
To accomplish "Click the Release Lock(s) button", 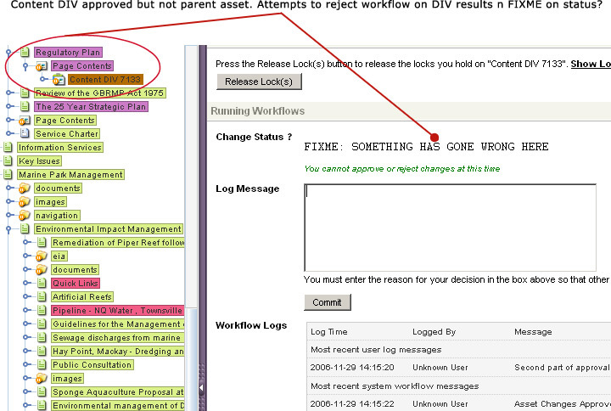I will (x=259, y=82).
